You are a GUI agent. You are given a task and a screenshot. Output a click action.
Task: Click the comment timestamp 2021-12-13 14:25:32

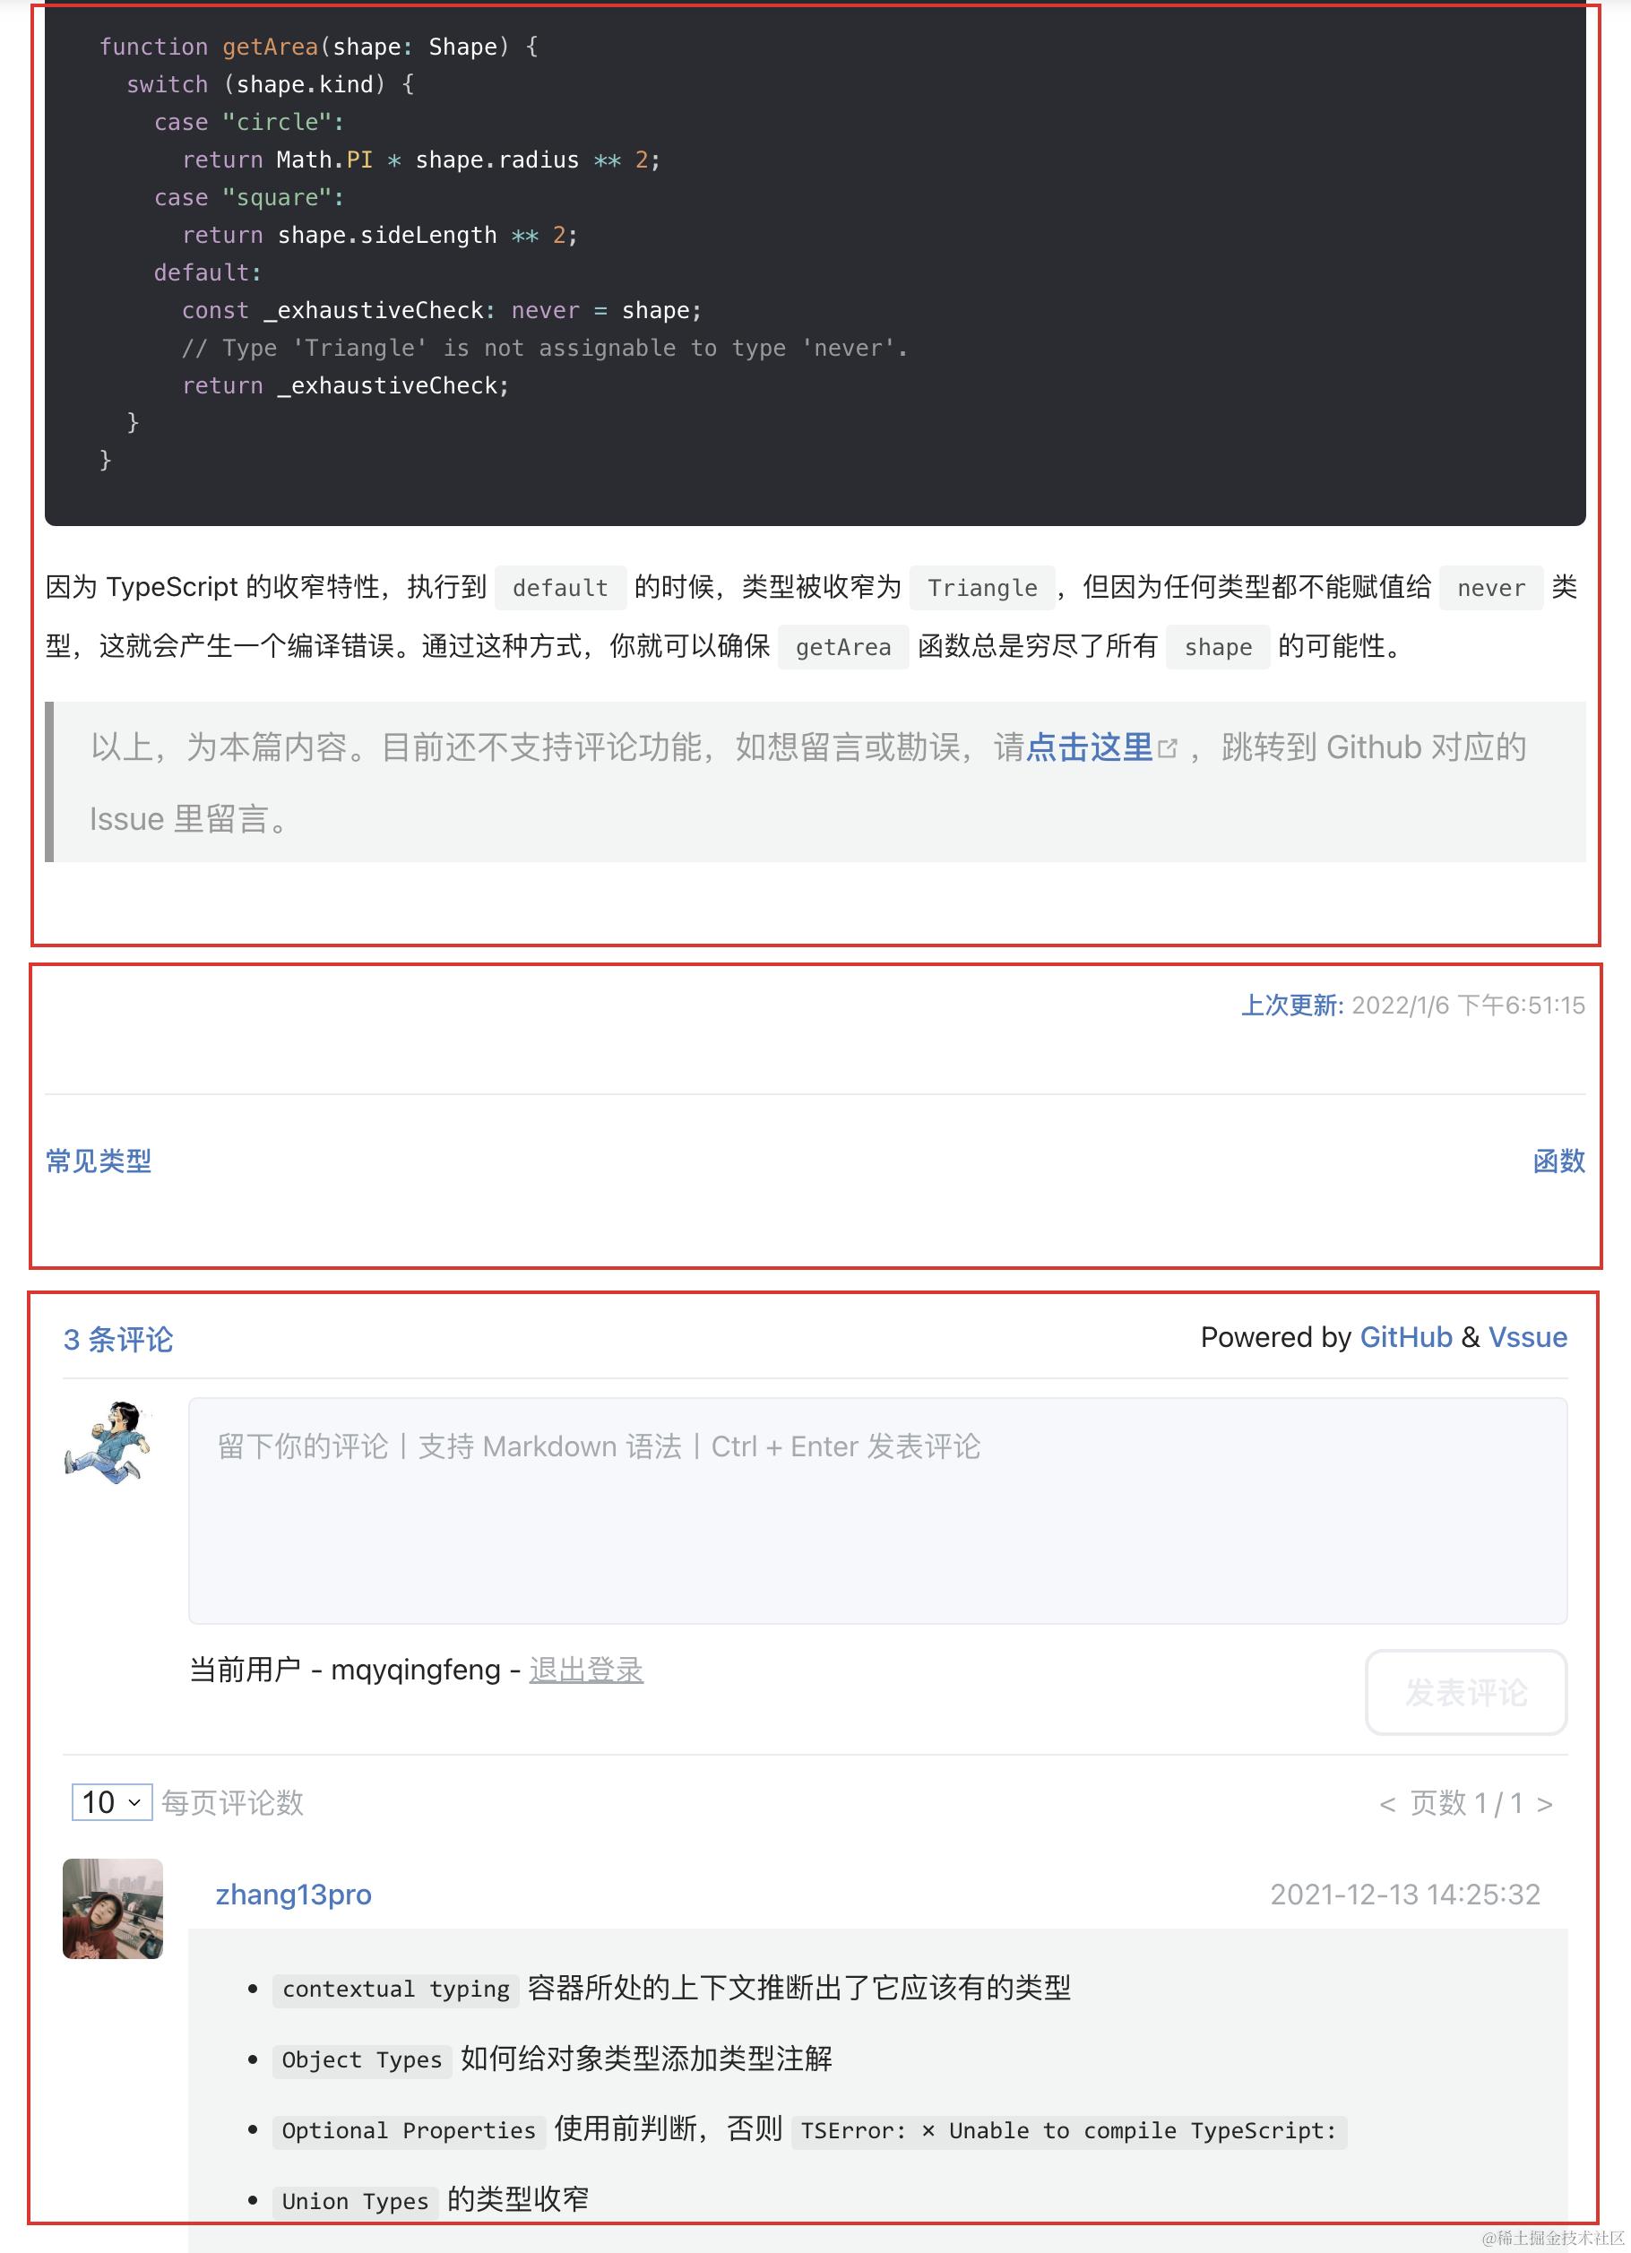1404,1895
